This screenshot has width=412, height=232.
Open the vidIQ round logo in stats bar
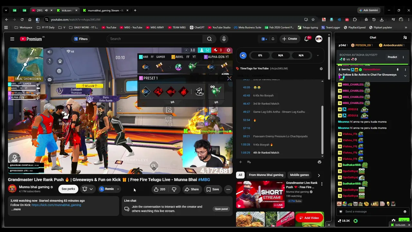pyautogui.click(x=243, y=55)
